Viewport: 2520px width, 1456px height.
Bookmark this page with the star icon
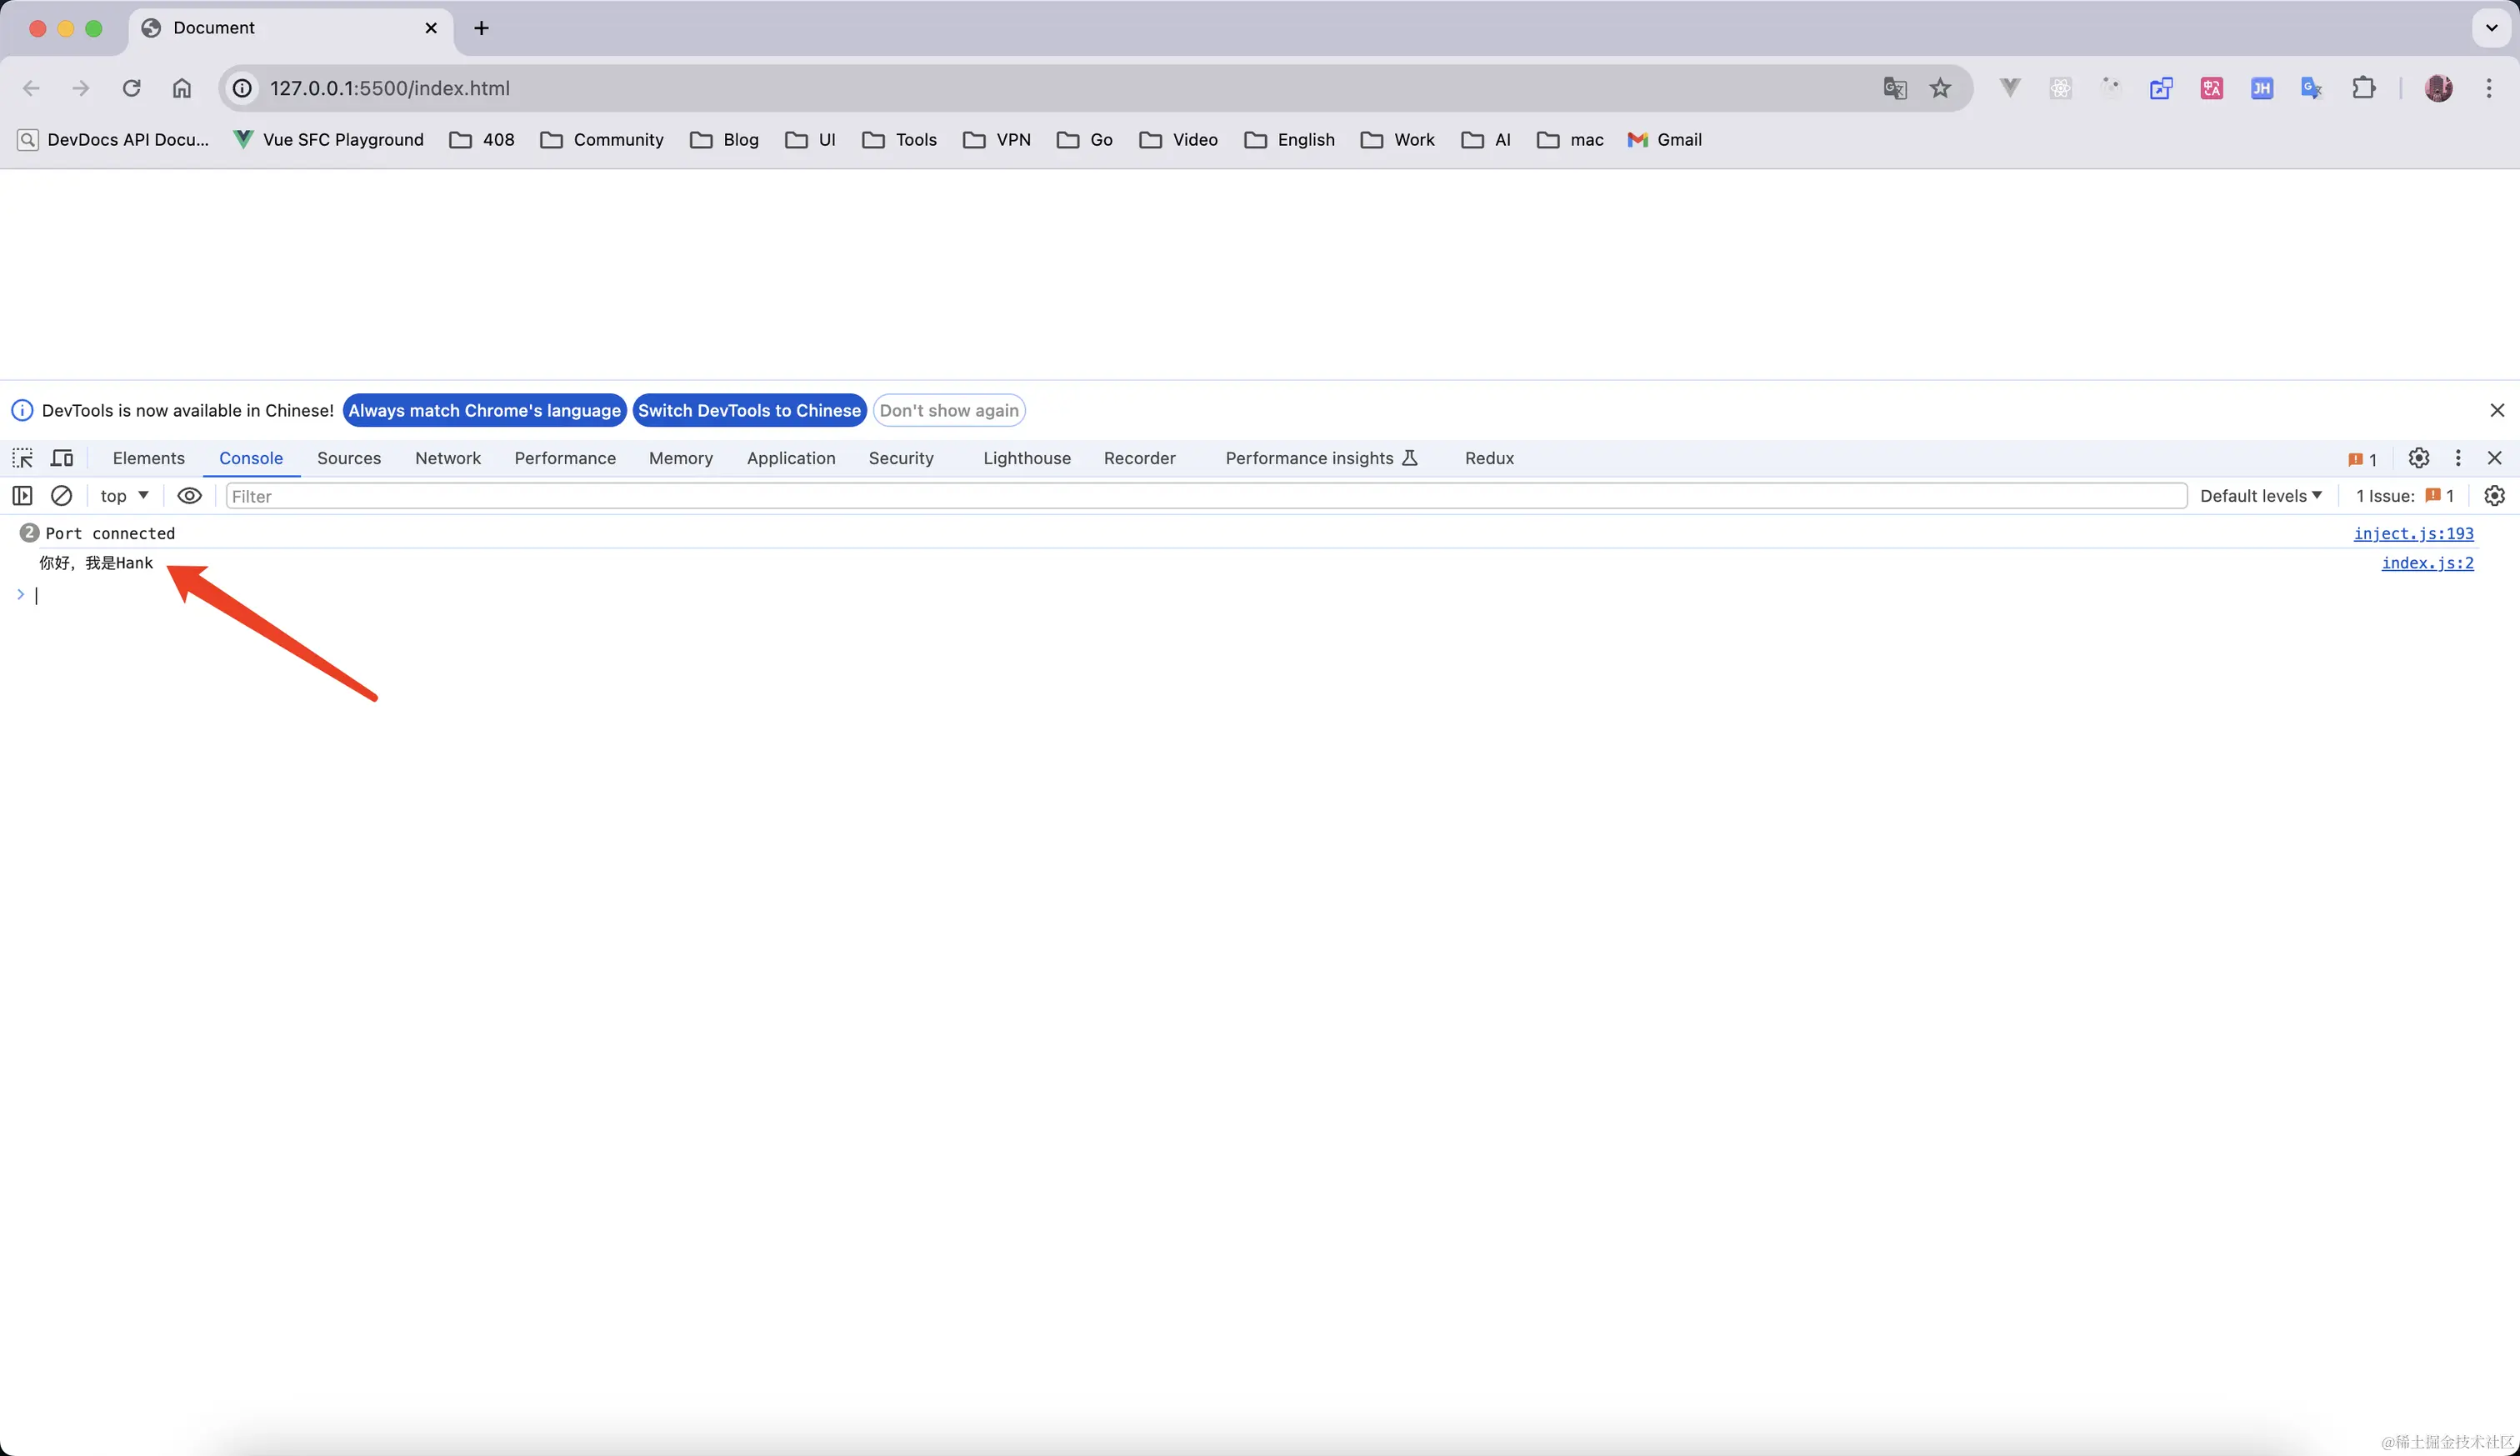tap(1940, 88)
